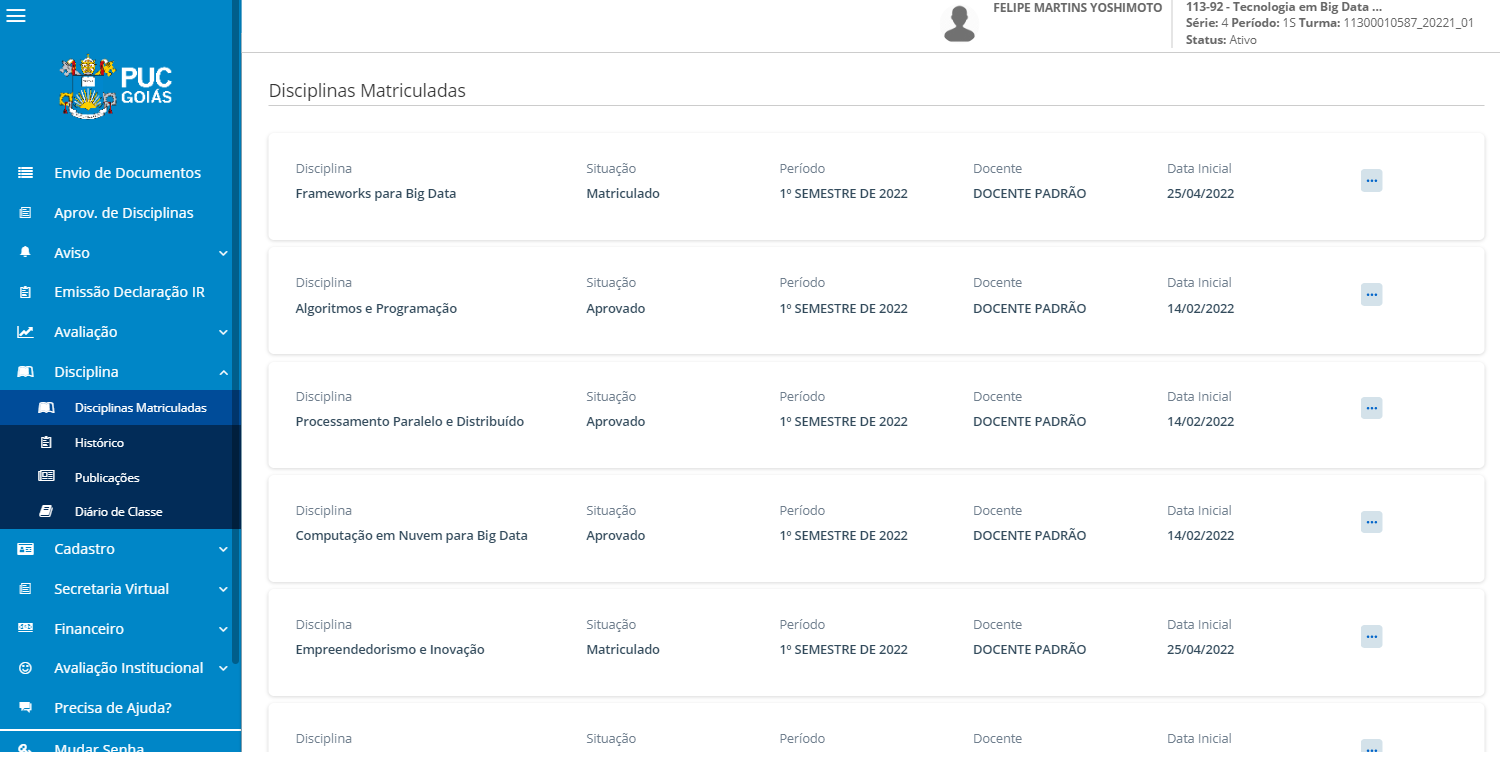Expand the Cadastro submenu chevron
The width and height of the screenshot is (1500, 762).
pyautogui.click(x=223, y=550)
